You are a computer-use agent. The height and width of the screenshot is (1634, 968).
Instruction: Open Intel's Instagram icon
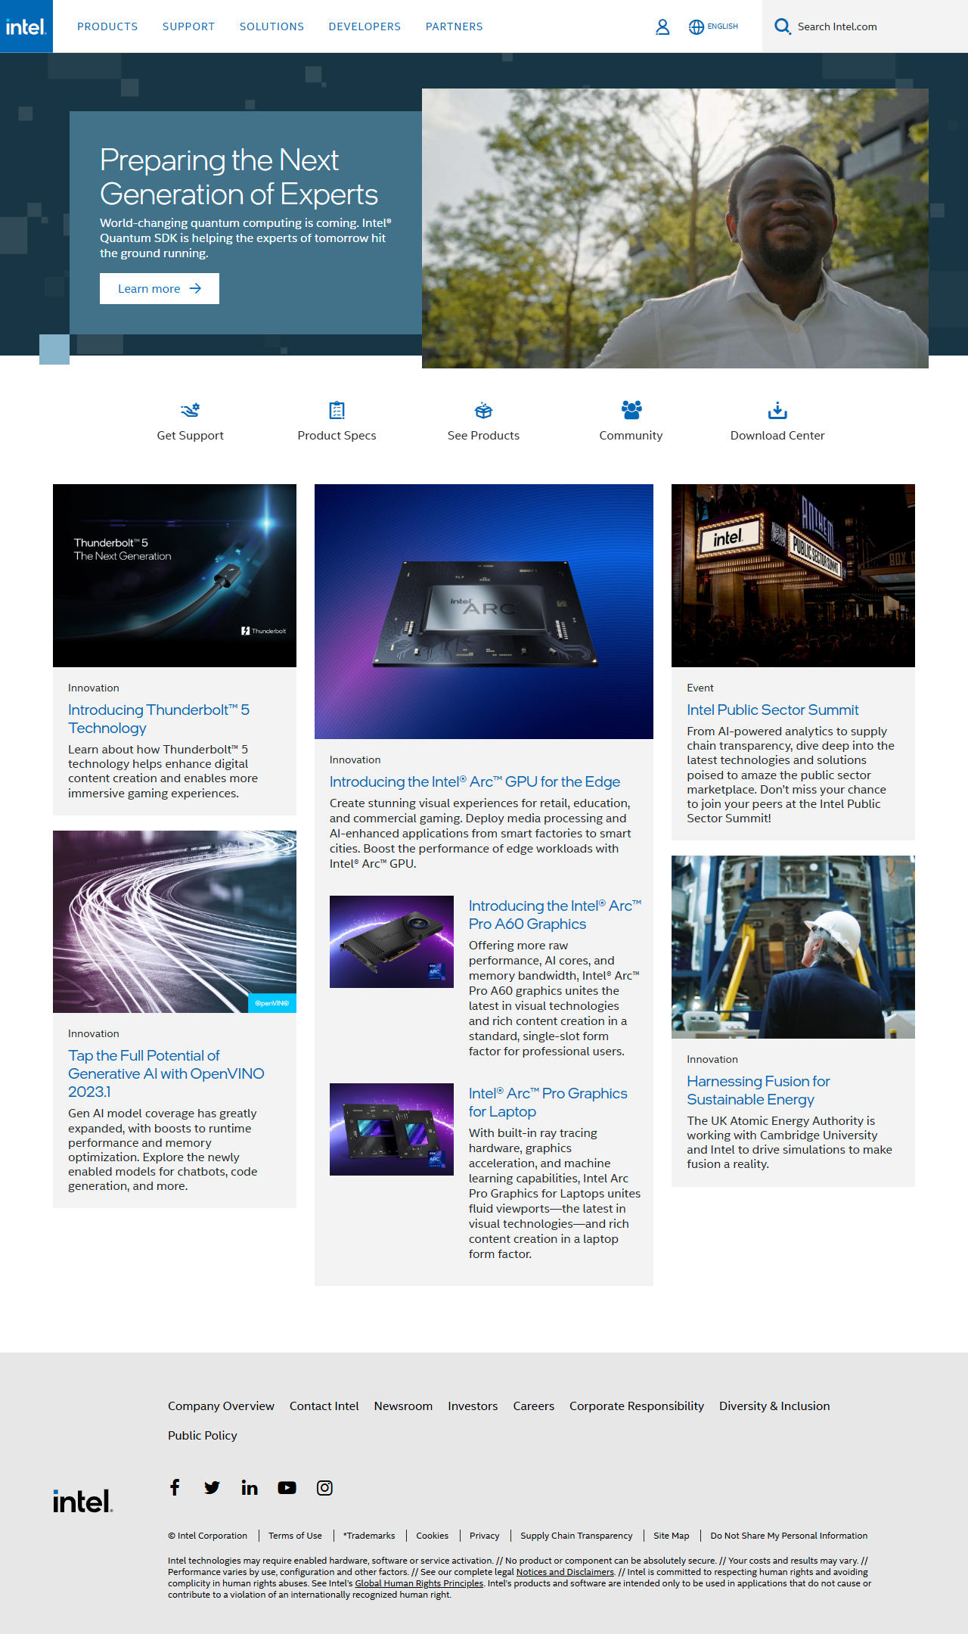[x=324, y=1488]
